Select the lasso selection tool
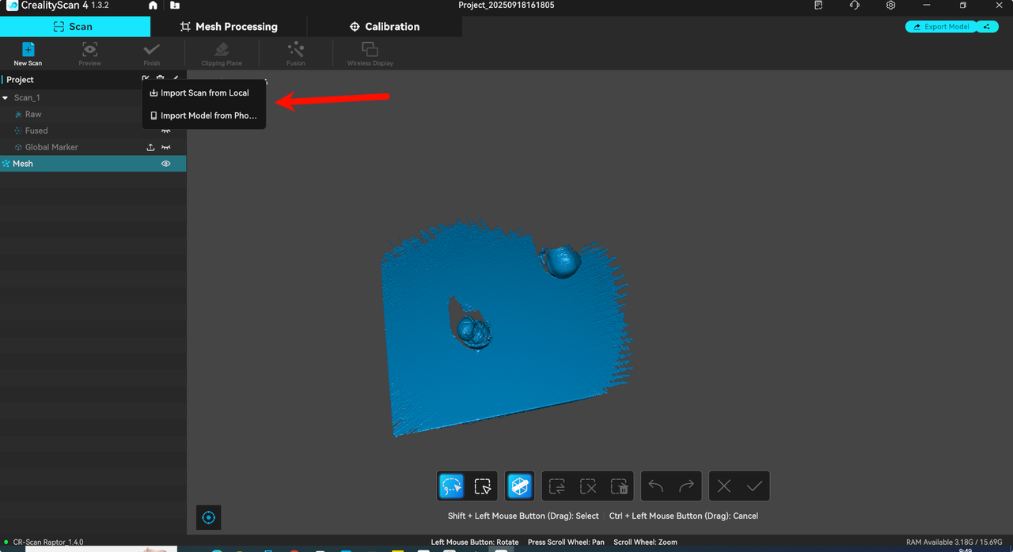The height and width of the screenshot is (552, 1013). point(451,486)
